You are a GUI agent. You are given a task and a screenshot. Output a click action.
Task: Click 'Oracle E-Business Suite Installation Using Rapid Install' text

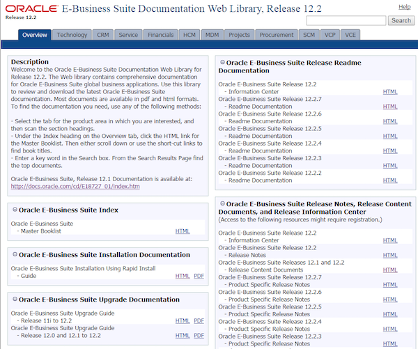(83, 268)
